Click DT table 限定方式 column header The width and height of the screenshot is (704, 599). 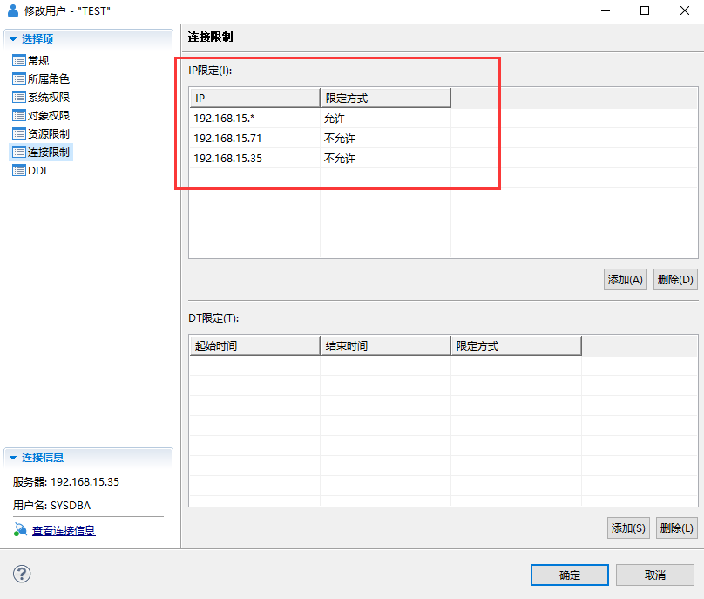coord(516,345)
